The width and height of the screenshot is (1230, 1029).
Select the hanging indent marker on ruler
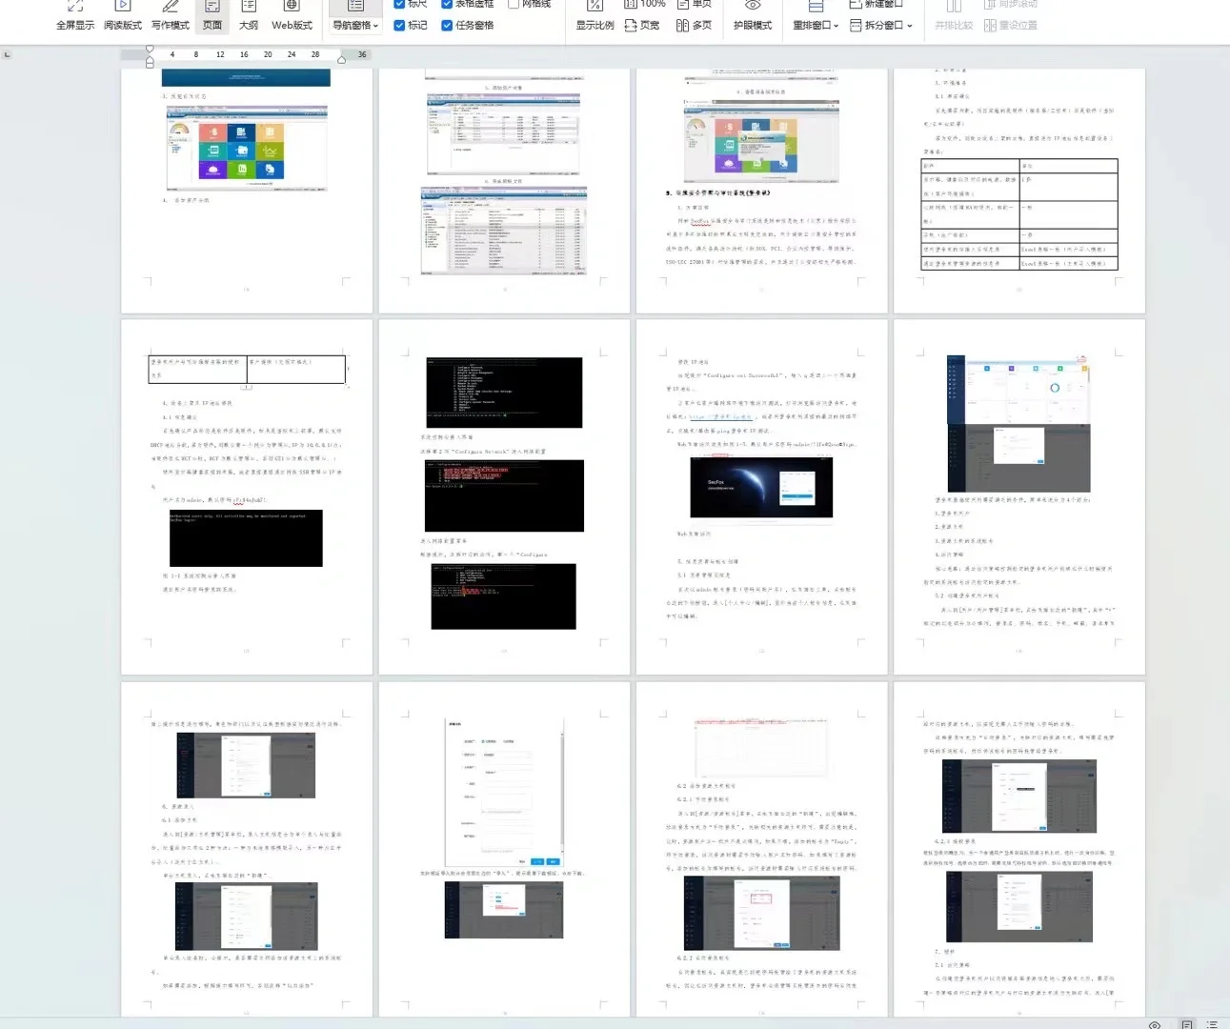150,62
